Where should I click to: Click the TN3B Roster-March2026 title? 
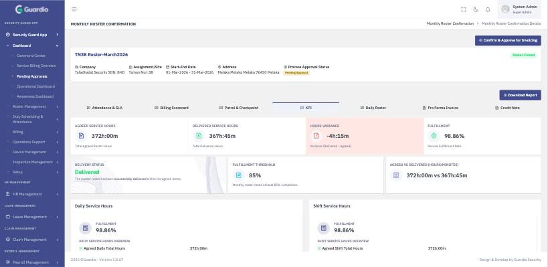(x=101, y=55)
